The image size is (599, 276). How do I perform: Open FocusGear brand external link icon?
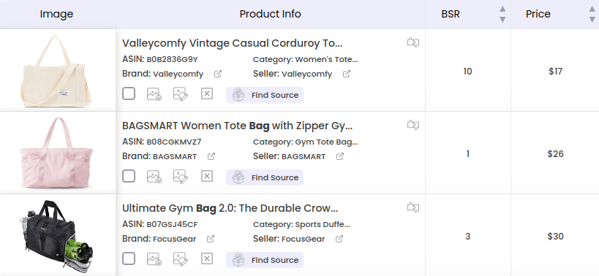(211, 239)
